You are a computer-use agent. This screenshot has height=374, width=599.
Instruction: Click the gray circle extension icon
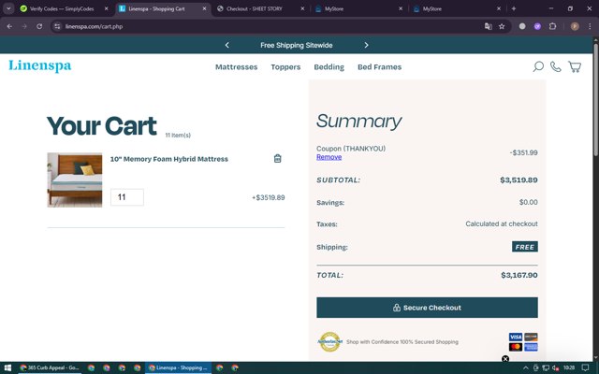pos(522,26)
